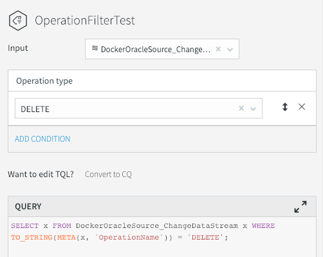Clear the selected input stream
323x257 pixels.
[218, 49]
